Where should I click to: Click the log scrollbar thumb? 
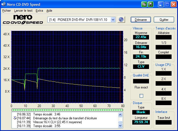(120, 122)
